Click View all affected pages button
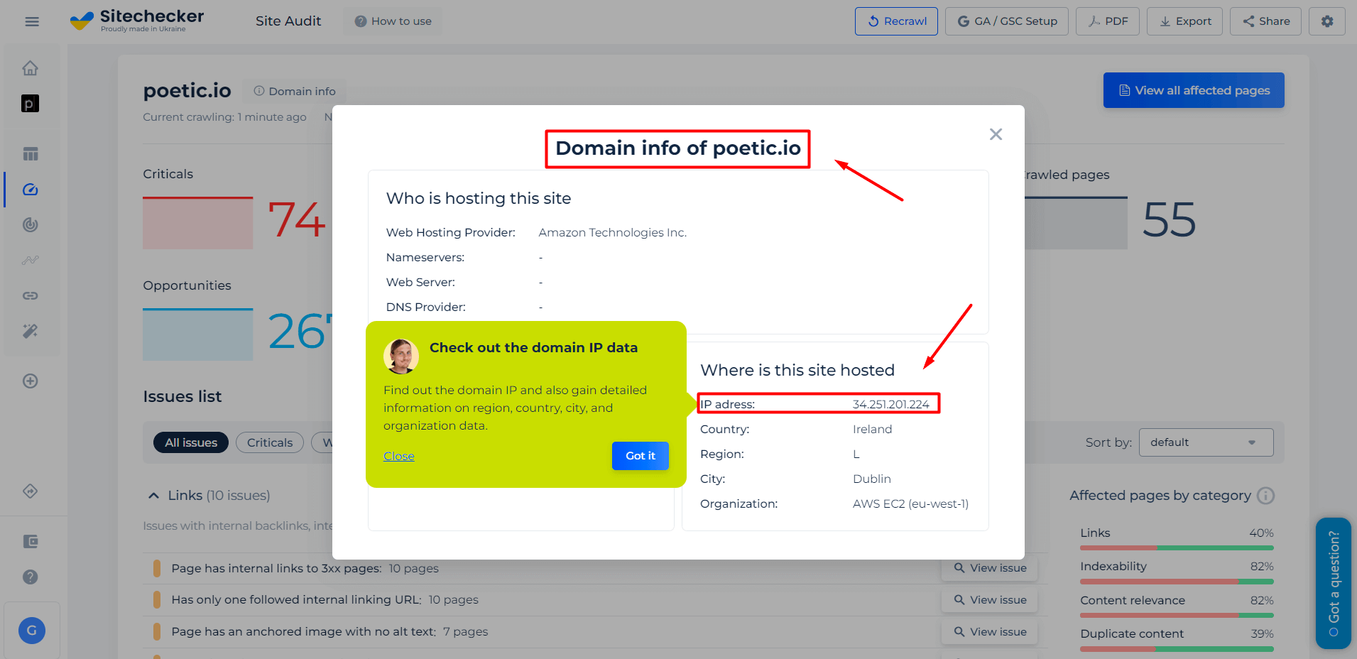 (1194, 90)
